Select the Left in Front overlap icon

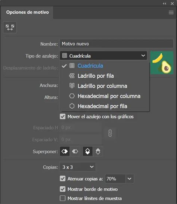coord(65,151)
